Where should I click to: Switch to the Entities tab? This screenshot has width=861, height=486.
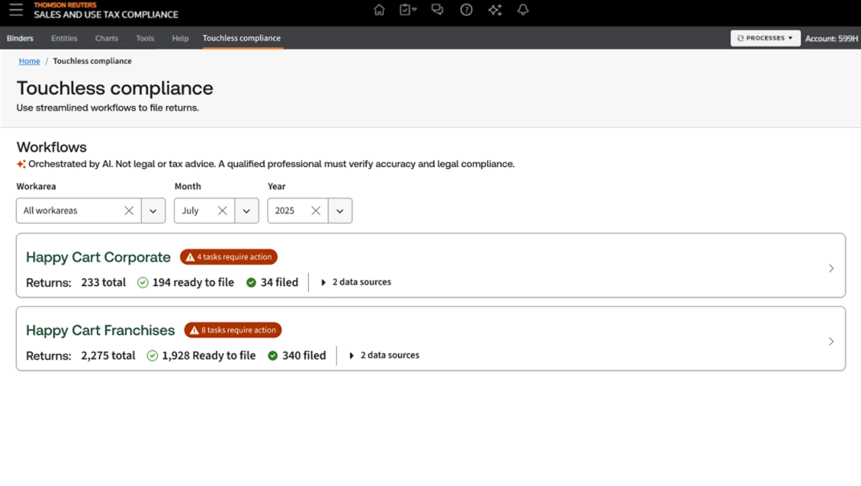pyautogui.click(x=64, y=38)
